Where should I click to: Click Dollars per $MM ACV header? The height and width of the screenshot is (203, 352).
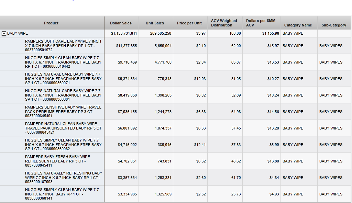click(x=261, y=23)
